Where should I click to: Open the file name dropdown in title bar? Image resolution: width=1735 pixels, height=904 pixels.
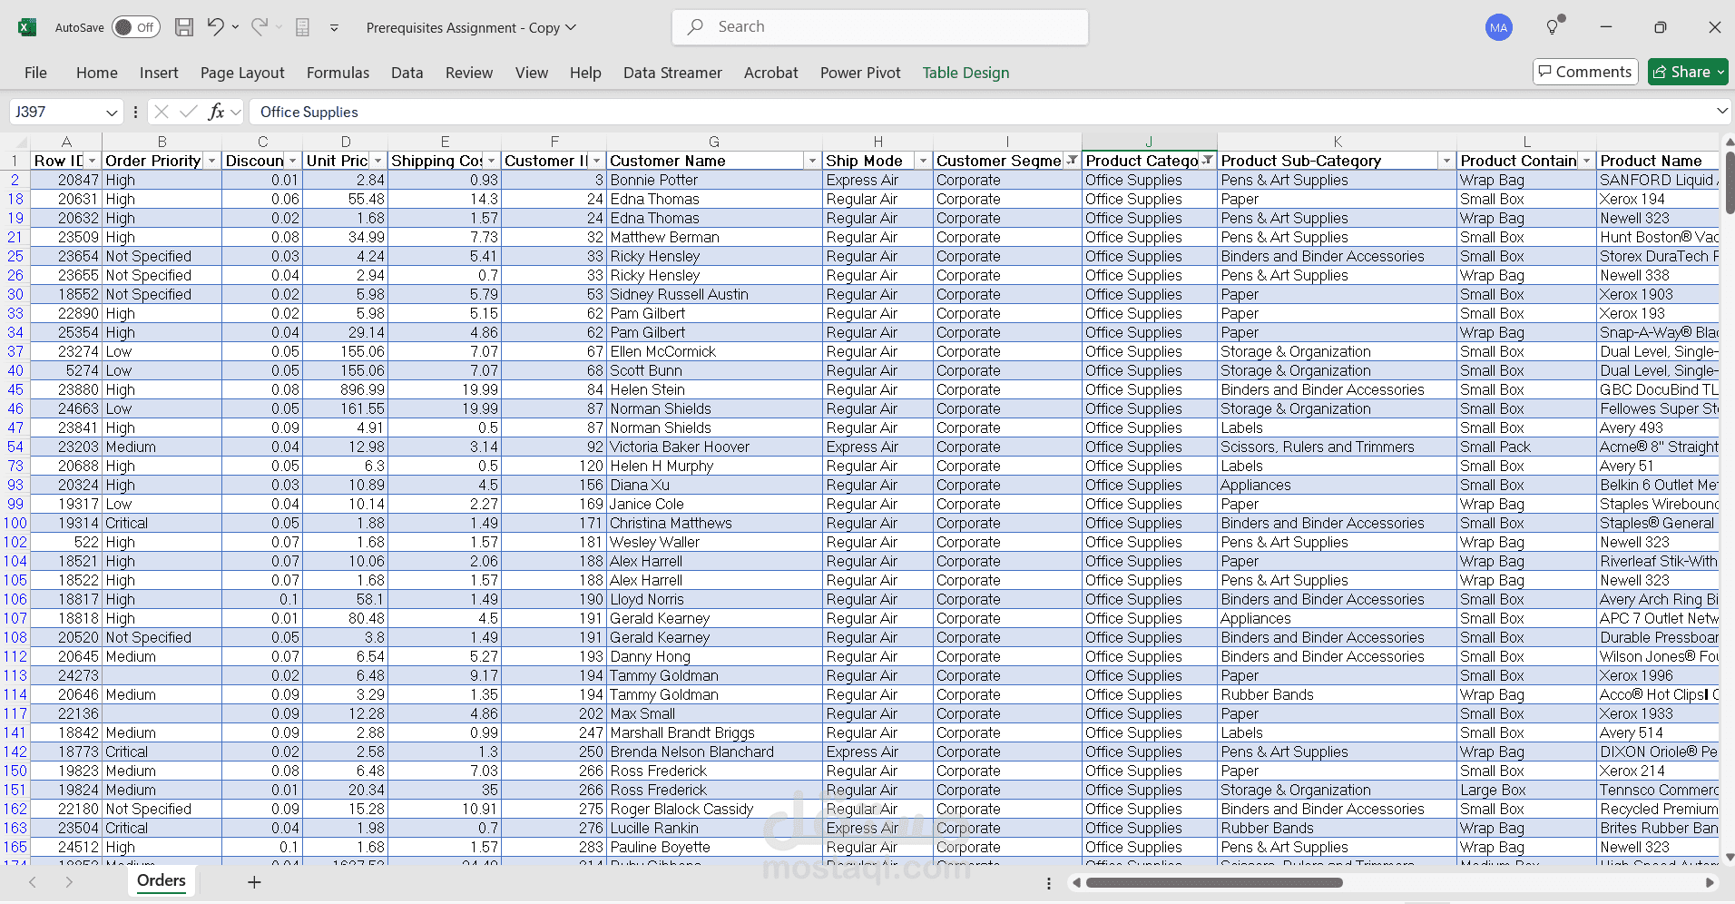(571, 27)
